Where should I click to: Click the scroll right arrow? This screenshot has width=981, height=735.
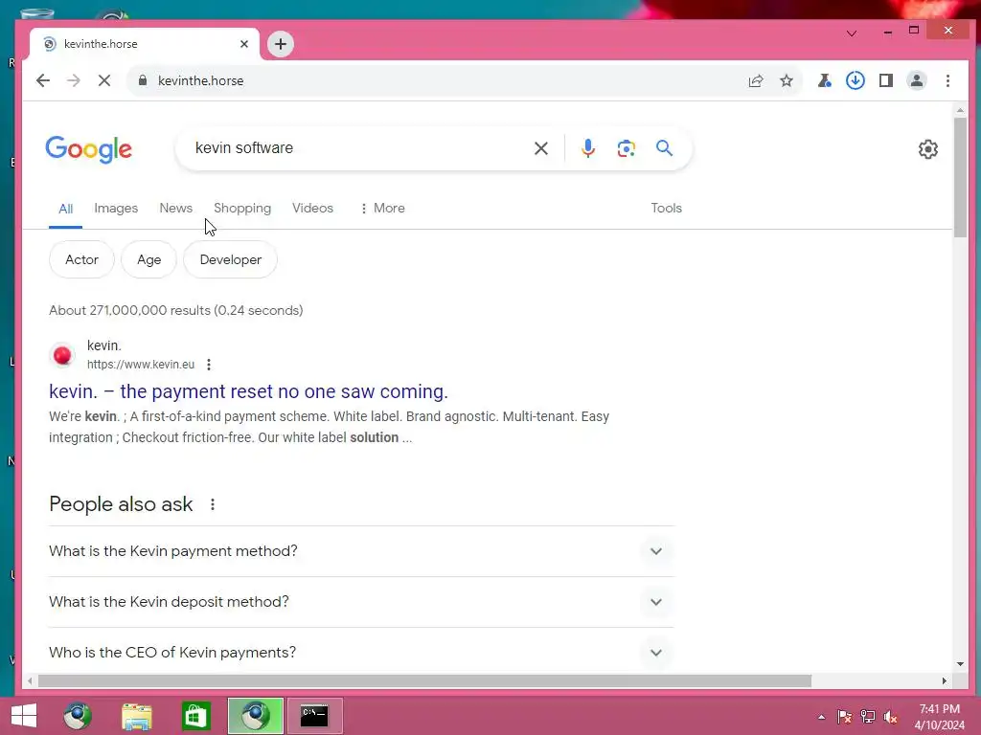pos(944,680)
